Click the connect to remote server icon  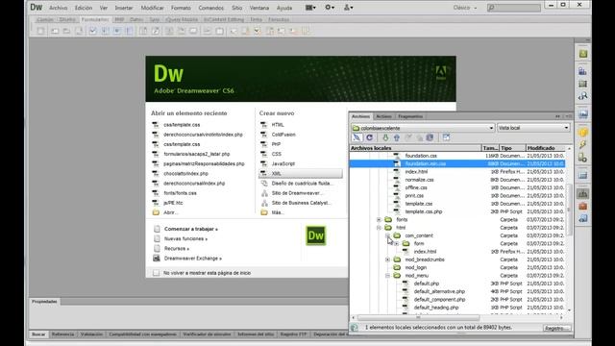357,137
